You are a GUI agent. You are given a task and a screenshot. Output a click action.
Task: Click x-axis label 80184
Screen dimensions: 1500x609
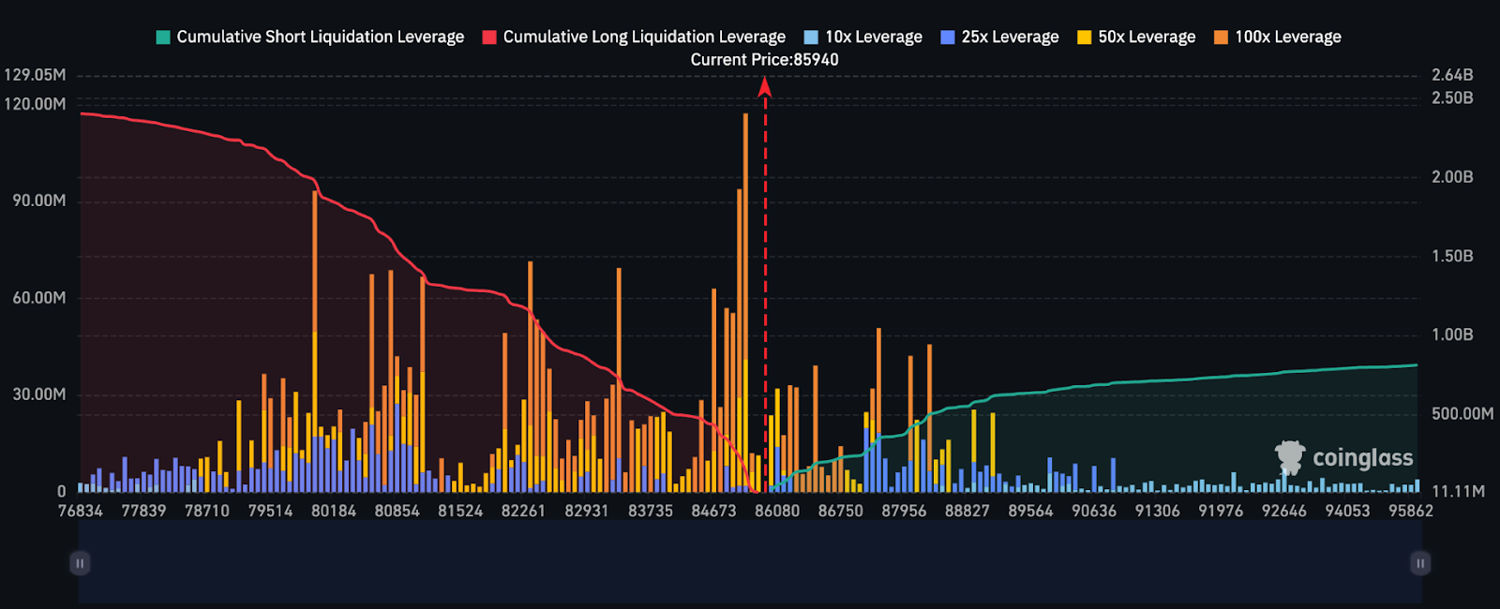(334, 511)
